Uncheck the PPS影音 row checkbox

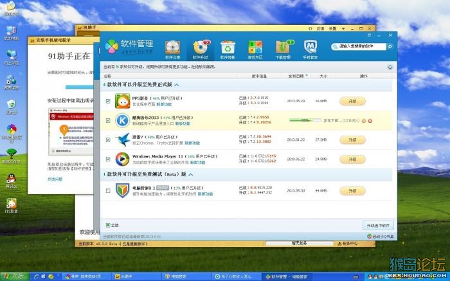coord(108,101)
